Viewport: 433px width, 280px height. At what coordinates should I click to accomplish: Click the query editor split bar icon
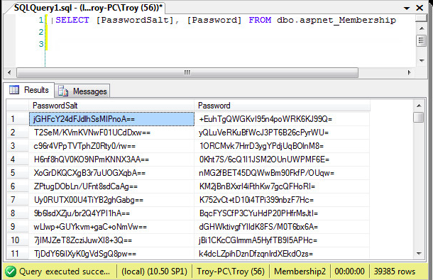click(422, 18)
